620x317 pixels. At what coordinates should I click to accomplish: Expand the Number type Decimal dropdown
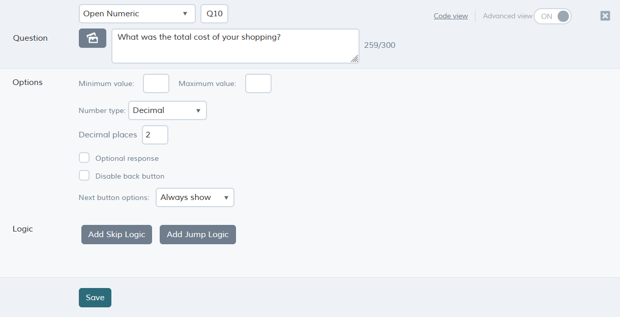click(167, 110)
